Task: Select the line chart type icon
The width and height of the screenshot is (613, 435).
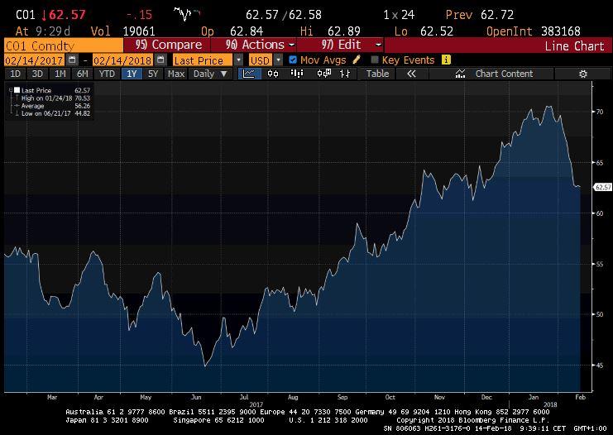Action: coord(249,74)
